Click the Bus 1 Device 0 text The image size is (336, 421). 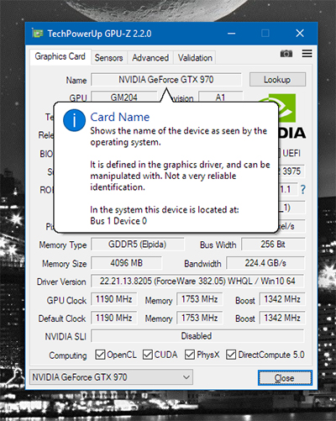(x=118, y=221)
